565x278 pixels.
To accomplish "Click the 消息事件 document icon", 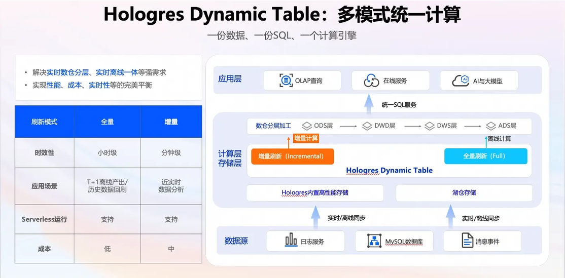I will 467,241.
